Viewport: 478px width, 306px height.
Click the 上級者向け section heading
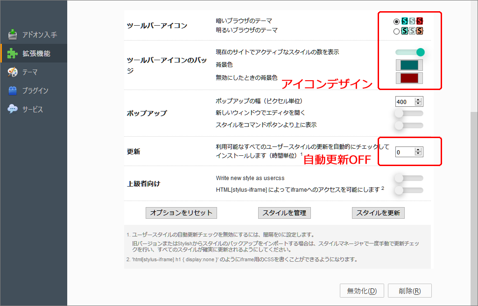pyautogui.click(x=143, y=183)
